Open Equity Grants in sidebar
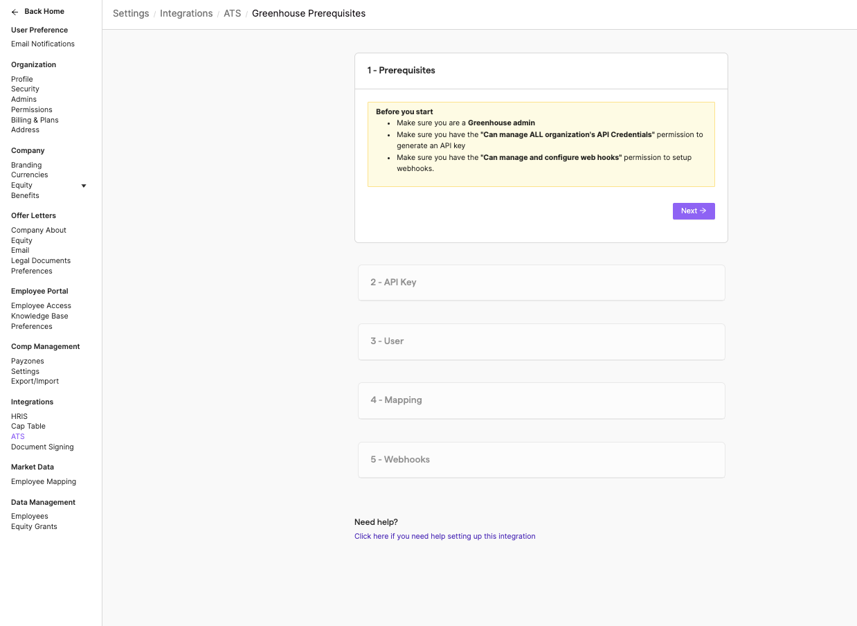The height and width of the screenshot is (626, 857). coord(34,526)
